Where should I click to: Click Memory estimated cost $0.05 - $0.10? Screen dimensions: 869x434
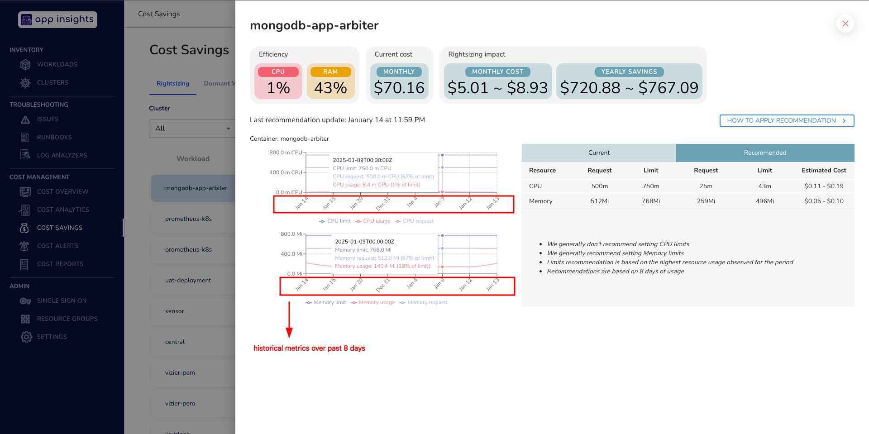point(824,201)
